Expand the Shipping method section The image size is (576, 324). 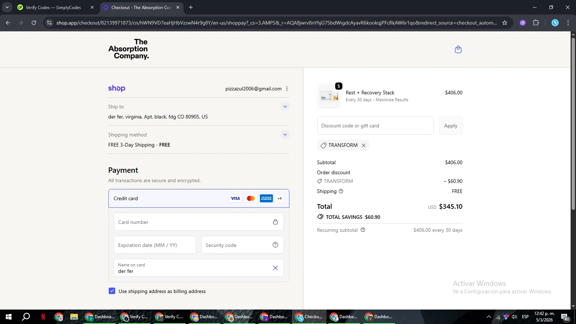(x=285, y=135)
